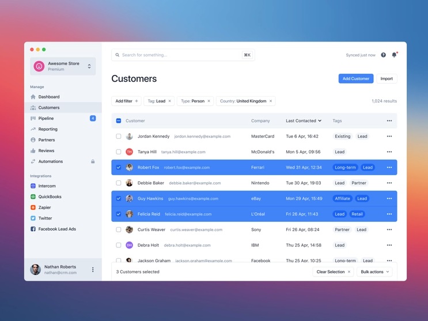
Task: Sort by Last Contacted column
Action: (304, 121)
